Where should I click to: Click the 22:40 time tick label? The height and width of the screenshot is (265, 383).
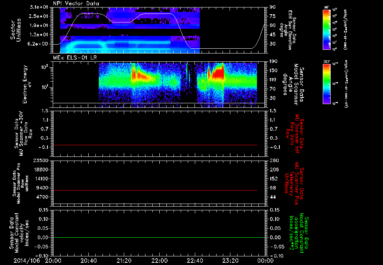(194, 261)
